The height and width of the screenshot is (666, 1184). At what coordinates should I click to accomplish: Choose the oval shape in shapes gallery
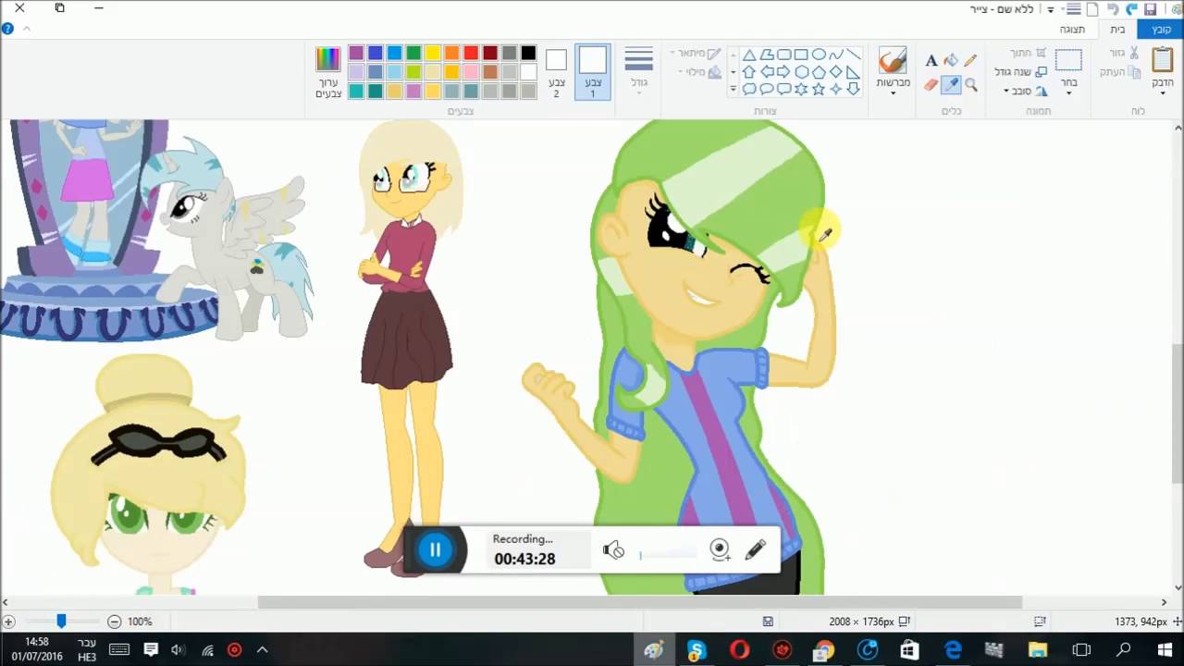[x=819, y=55]
